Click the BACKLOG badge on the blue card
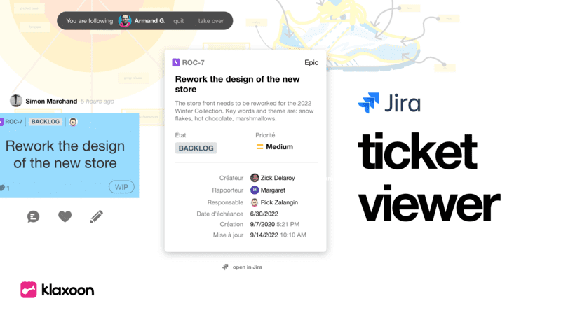The width and height of the screenshot is (561, 315). point(46,121)
